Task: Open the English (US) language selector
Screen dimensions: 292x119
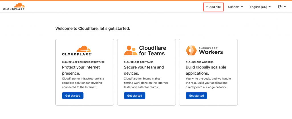Action: point(260,7)
